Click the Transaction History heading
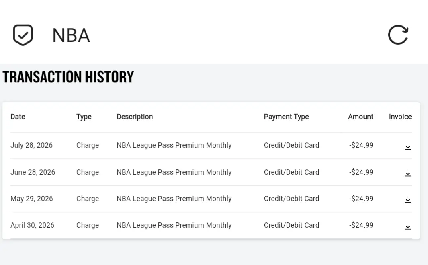This screenshot has width=428, height=265. coord(68,77)
